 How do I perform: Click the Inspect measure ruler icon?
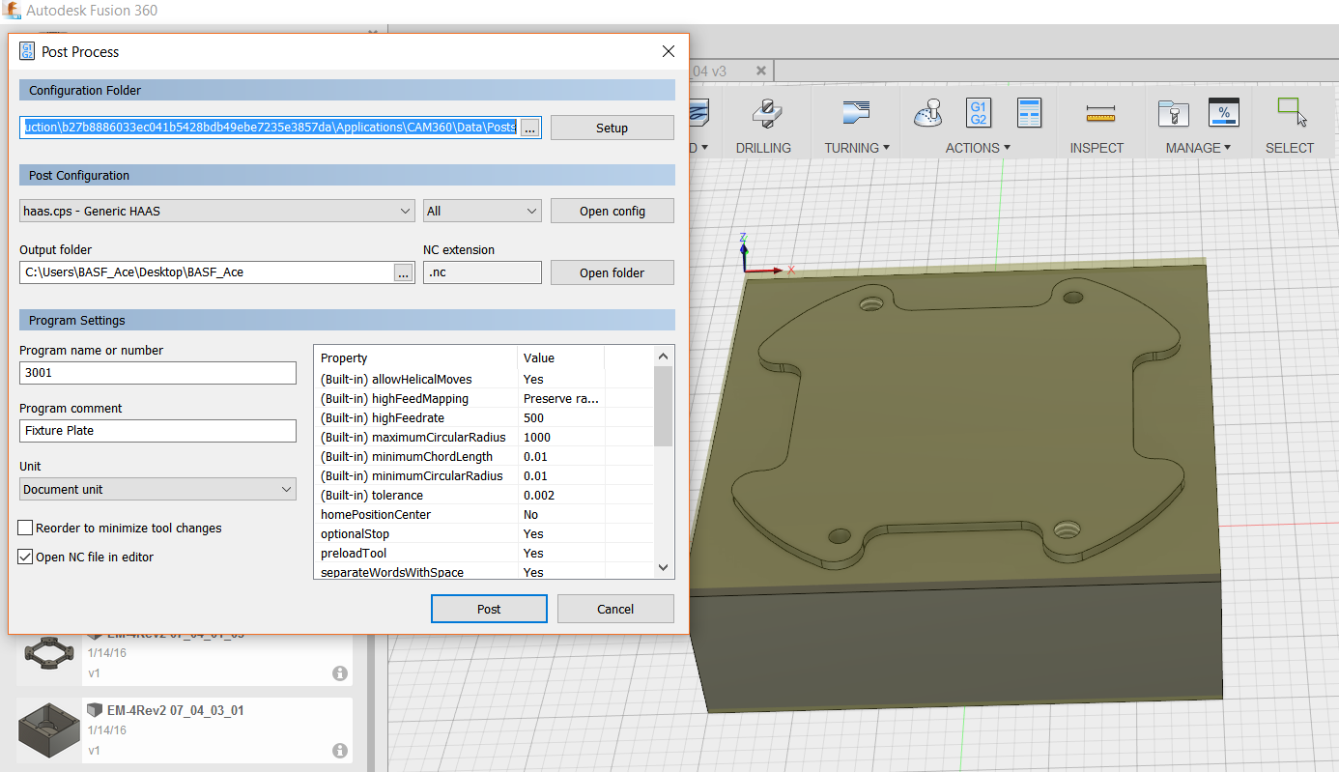[1100, 114]
